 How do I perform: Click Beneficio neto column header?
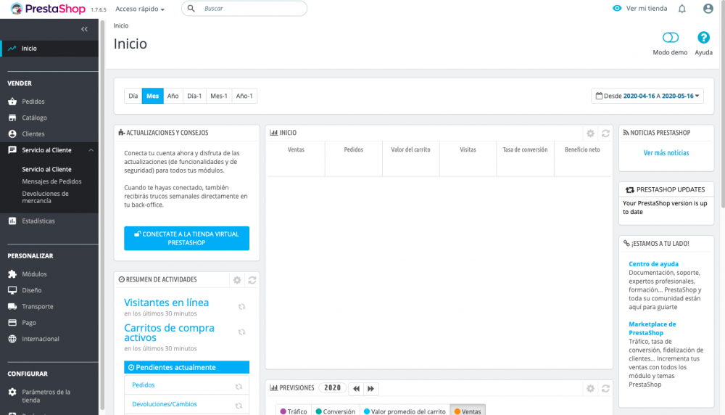pyautogui.click(x=582, y=149)
